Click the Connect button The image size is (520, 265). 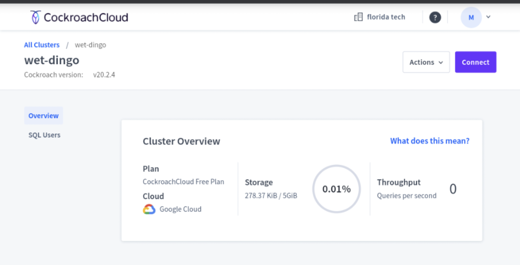click(476, 62)
